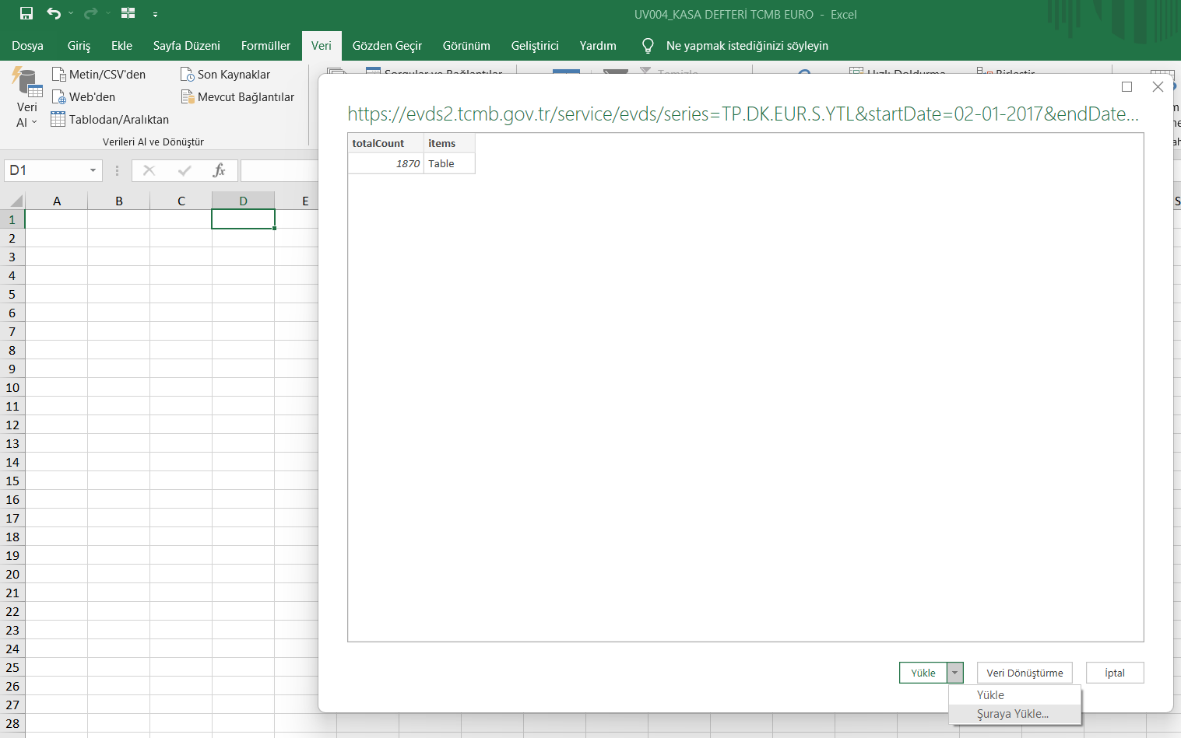1181x738 pixels.
Task: Open the Dosya menu
Action: click(27, 46)
